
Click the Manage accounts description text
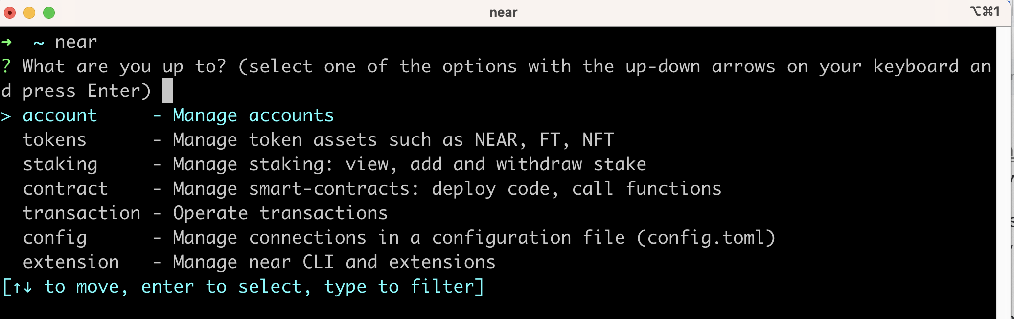click(x=253, y=116)
